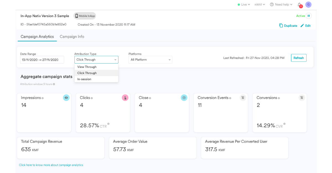Open the notifications bell
The height and width of the screenshot is (173, 332).
click(x=299, y=4)
